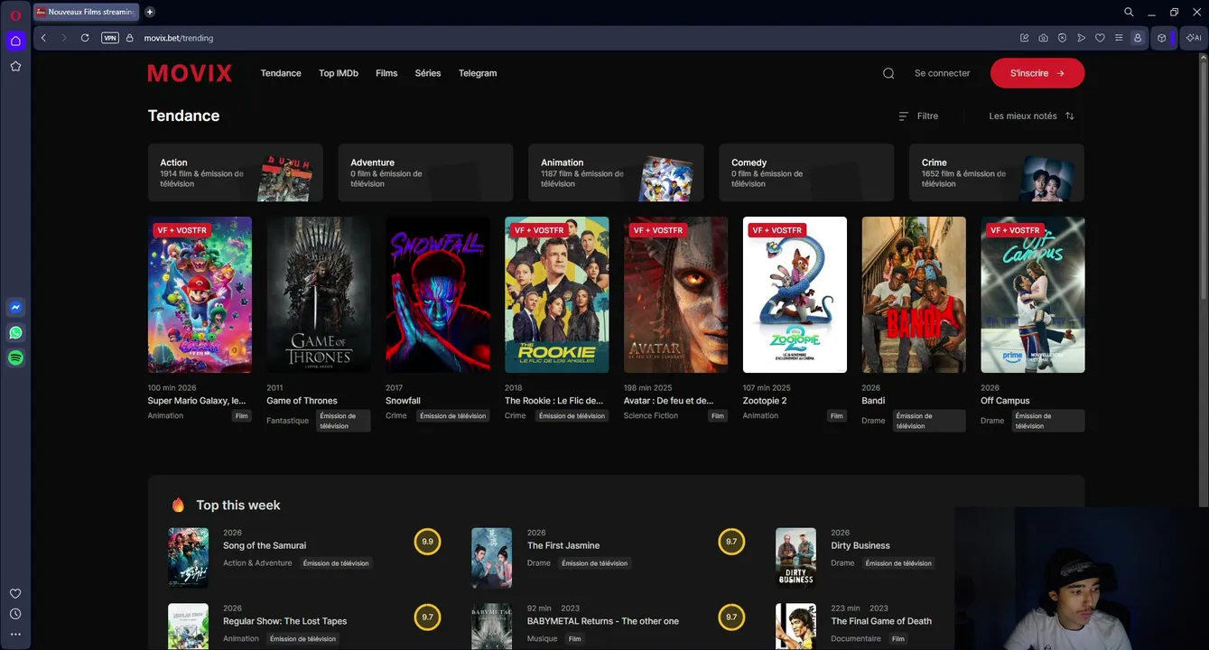The height and width of the screenshot is (650, 1209).
Task: Open the extensions cube icon
Action: tap(1162, 38)
